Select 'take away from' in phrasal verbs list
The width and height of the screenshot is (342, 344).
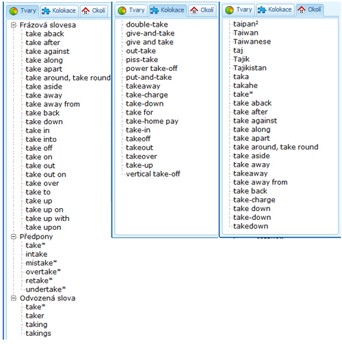coord(53,104)
